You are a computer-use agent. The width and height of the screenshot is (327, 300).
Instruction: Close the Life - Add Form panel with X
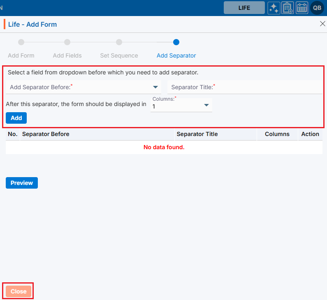point(322,24)
